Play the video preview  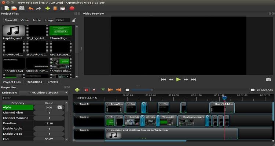179,80
